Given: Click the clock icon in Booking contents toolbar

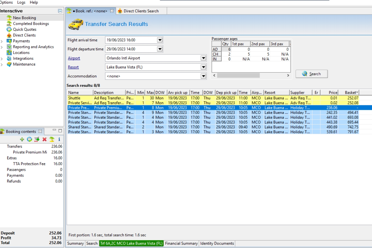Looking at the screenshot, I should click(x=29, y=139).
